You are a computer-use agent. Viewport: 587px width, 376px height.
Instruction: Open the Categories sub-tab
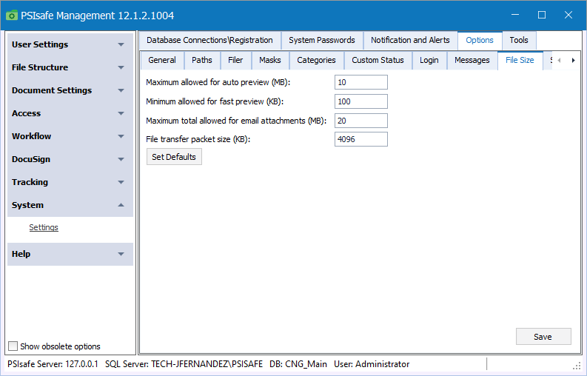tap(316, 60)
